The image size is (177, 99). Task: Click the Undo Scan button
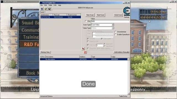(x=118, y=15)
